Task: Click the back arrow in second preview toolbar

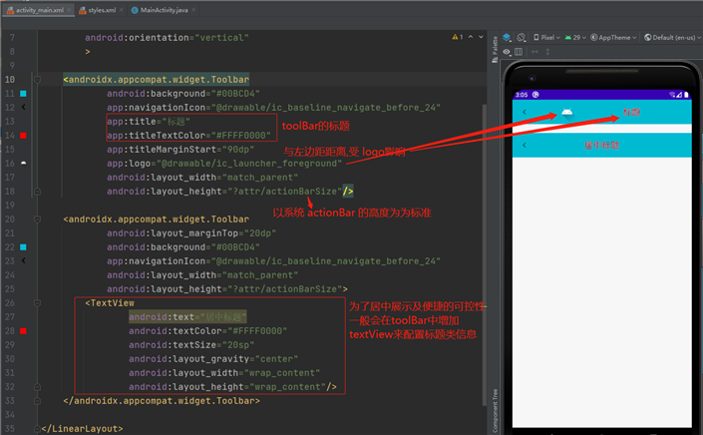Action: coord(525,145)
